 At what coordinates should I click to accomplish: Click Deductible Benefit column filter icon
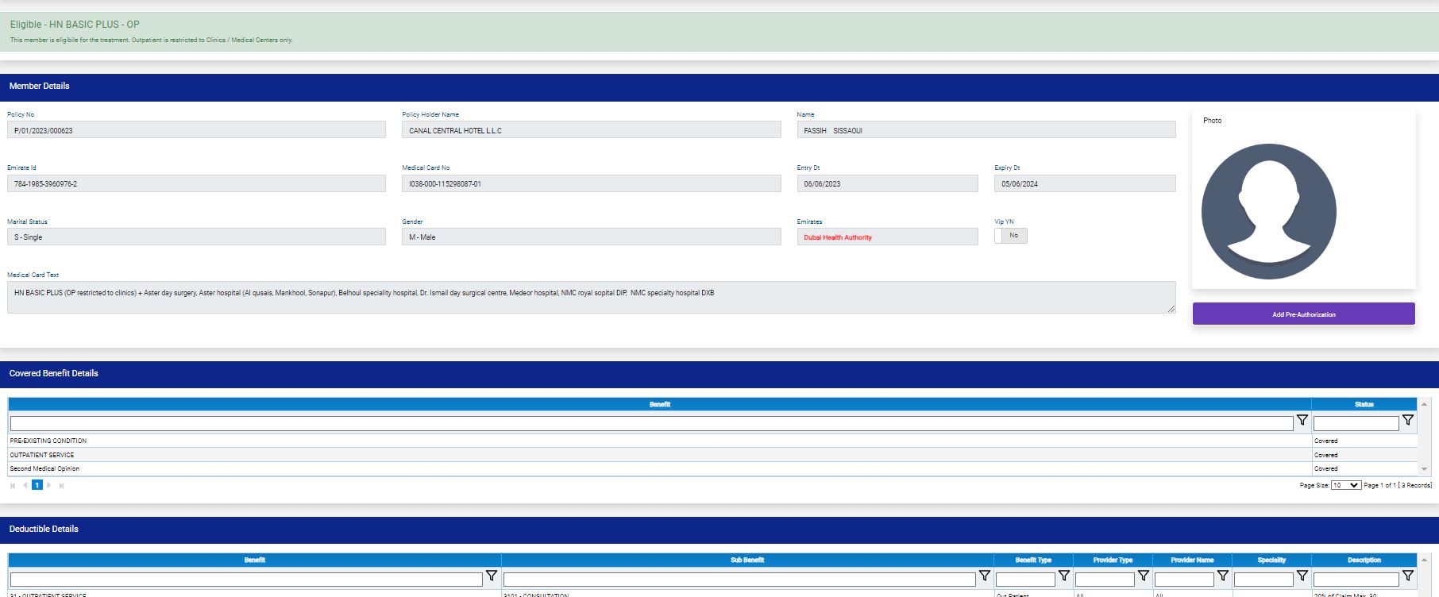click(492, 576)
